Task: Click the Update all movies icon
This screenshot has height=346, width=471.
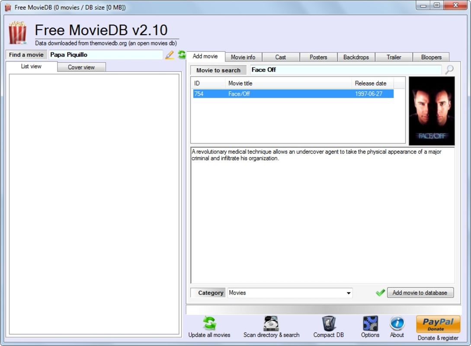Action: (x=209, y=323)
